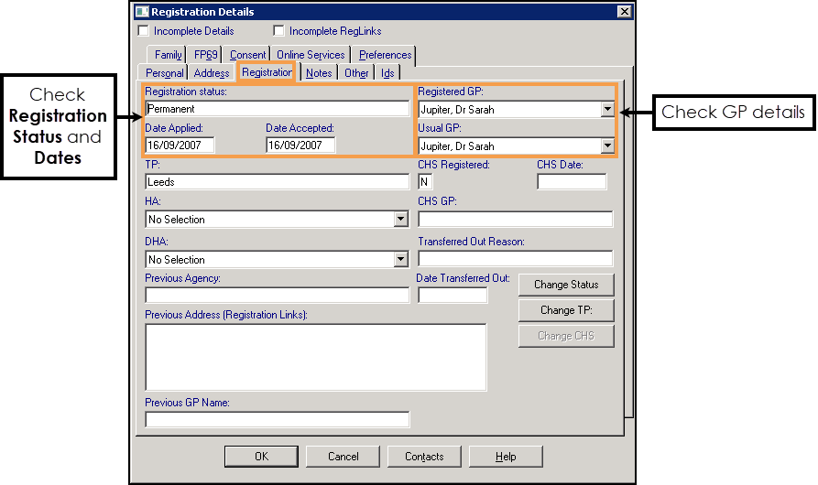The image size is (818, 485).
Task: Click the Registration Details title bar icon
Action: point(141,12)
